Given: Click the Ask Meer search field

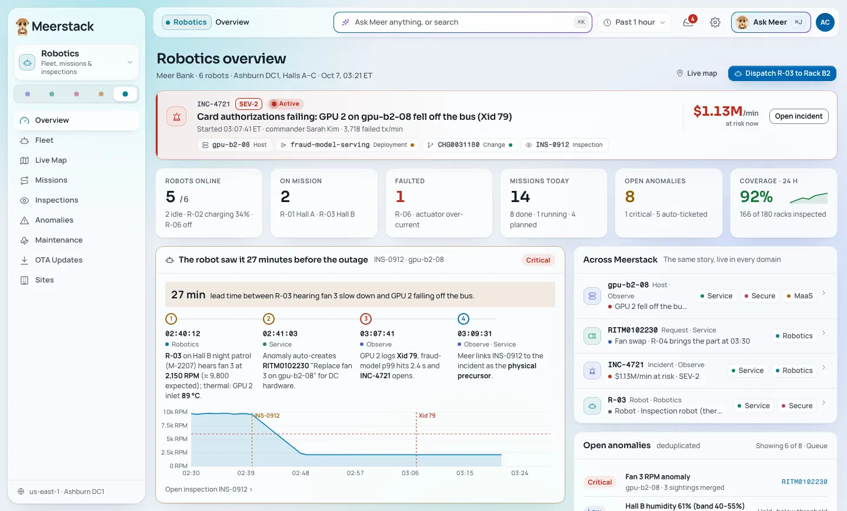Looking at the screenshot, I should click(462, 22).
